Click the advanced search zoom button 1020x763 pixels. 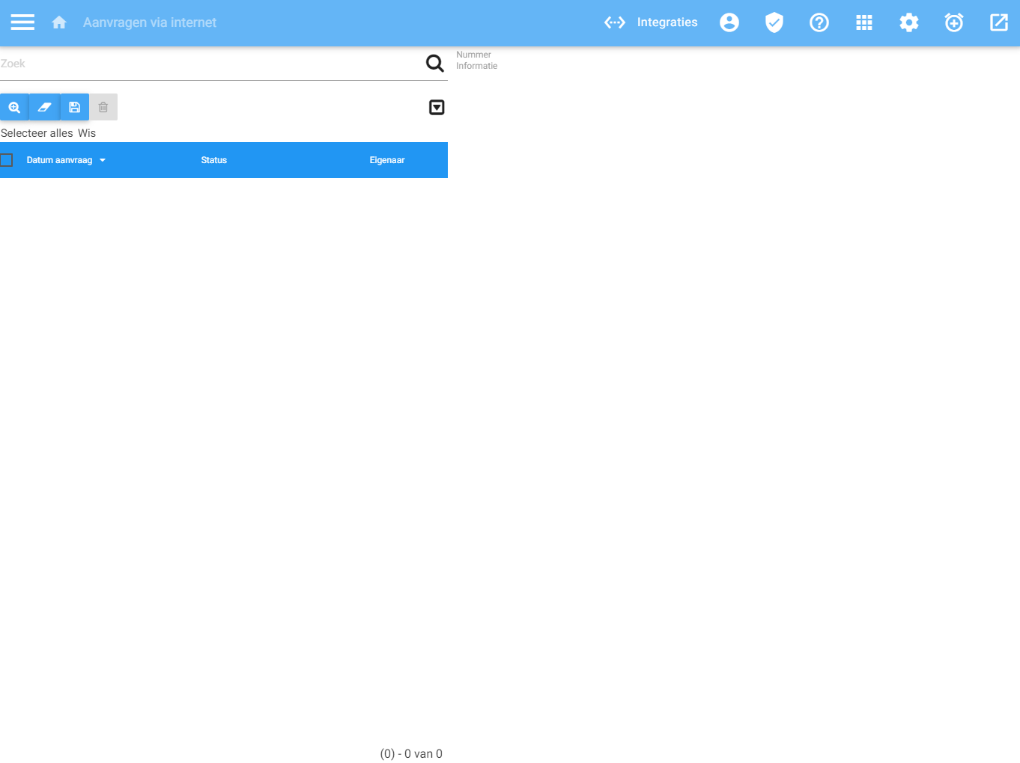tap(14, 107)
